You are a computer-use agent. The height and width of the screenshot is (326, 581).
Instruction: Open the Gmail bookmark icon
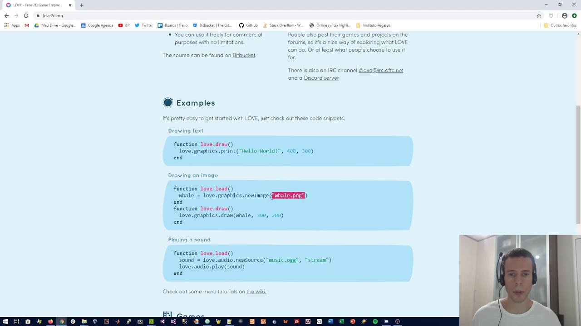[x=27, y=25]
